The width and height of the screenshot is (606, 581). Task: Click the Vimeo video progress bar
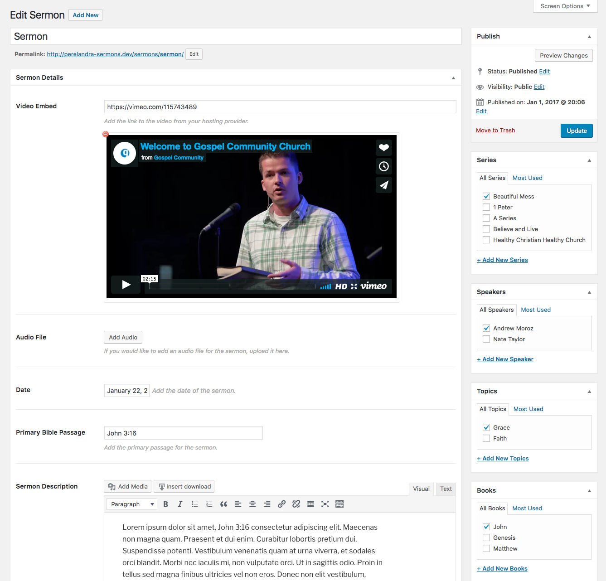[232, 286]
